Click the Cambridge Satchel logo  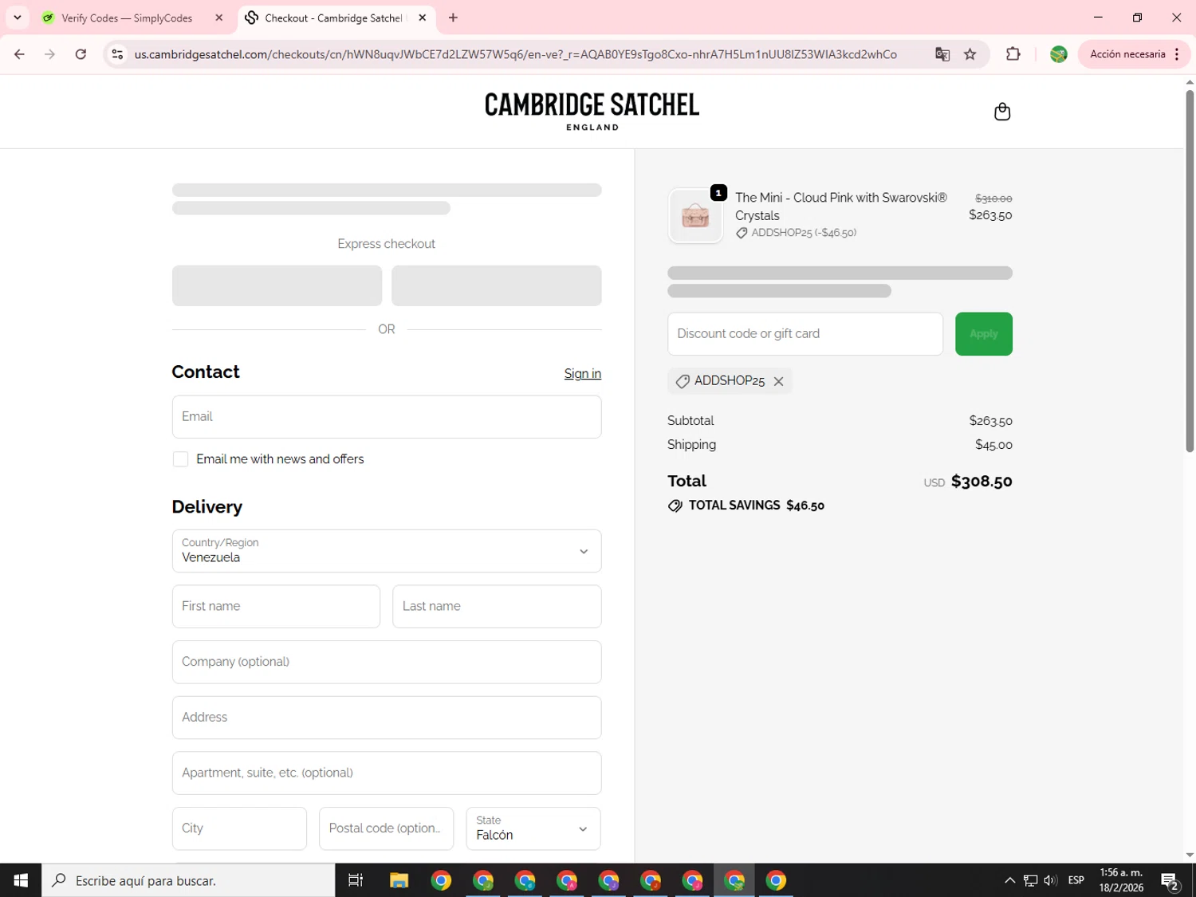592,111
